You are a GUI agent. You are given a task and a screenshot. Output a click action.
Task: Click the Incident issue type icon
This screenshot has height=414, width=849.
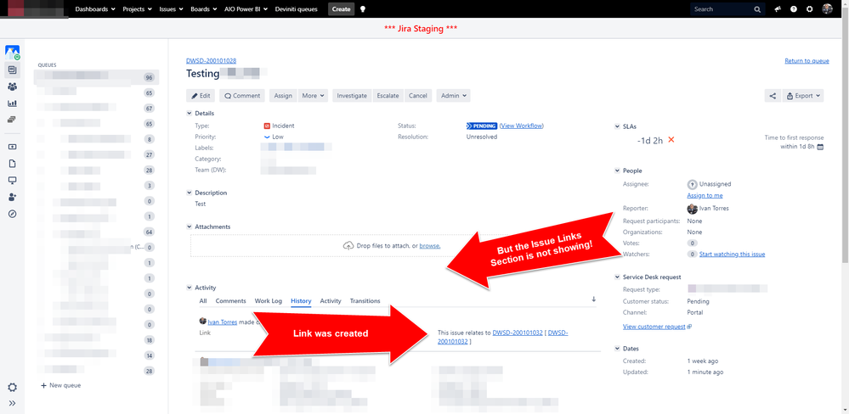click(x=267, y=126)
